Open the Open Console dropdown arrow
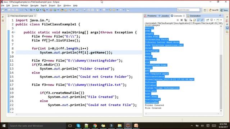230x129 pixels. point(221,20)
